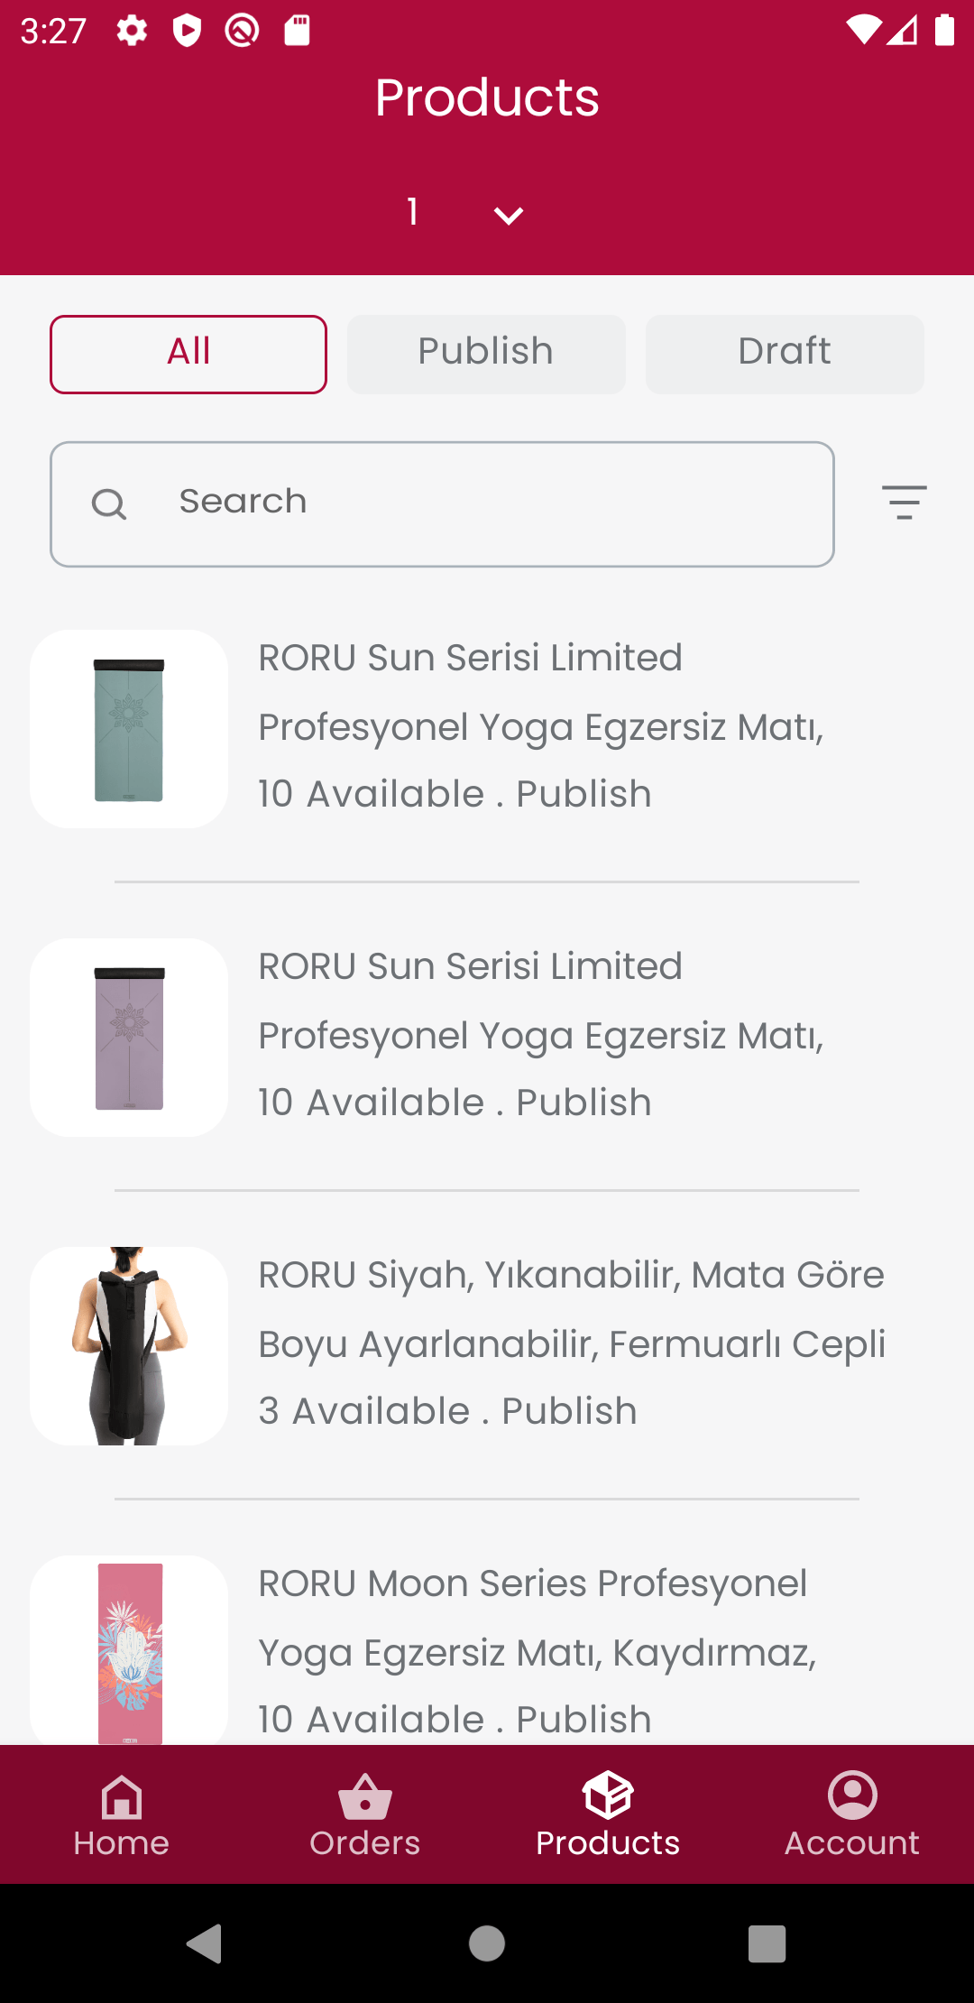Open Account using the profile icon
Image resolution: width=974 pixels, height=2003 pixels.
851,1795
